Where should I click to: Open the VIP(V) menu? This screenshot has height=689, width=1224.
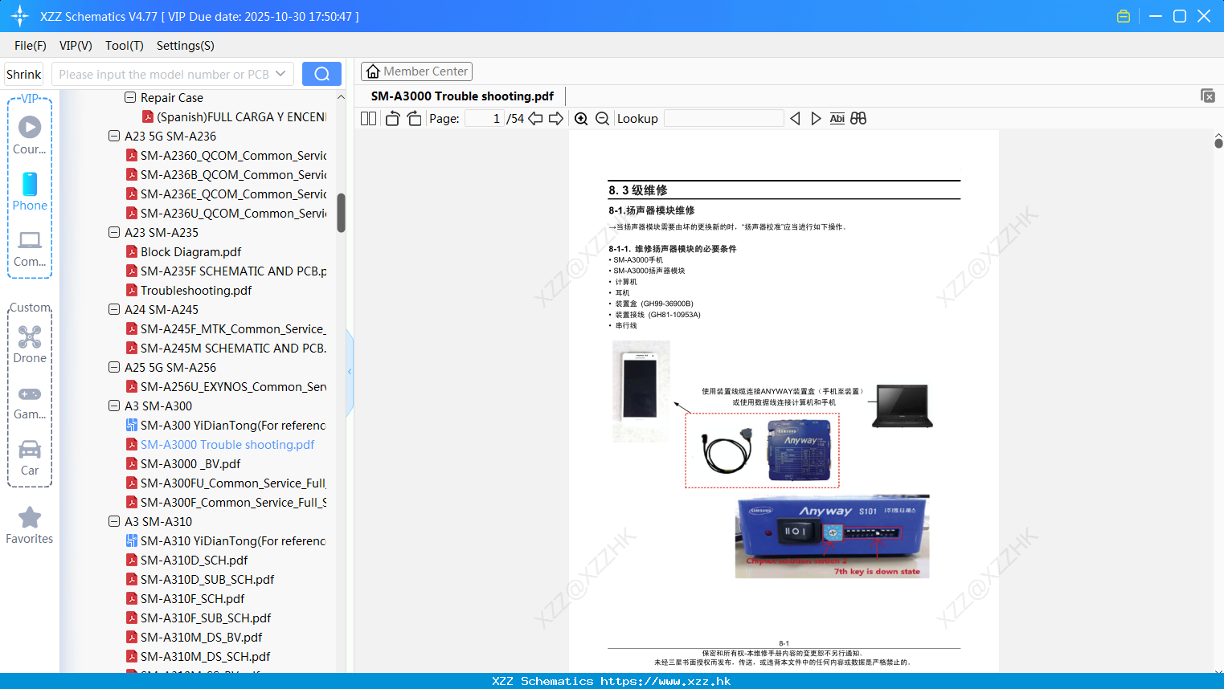point(76,46)
